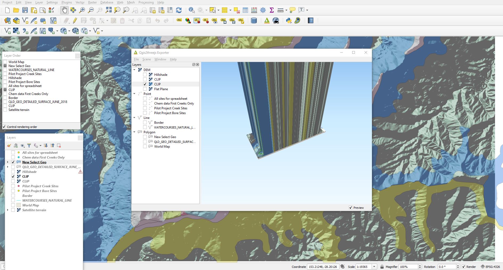
Task: Expand the Satellite terrain layer
Action: pos(7,210)
